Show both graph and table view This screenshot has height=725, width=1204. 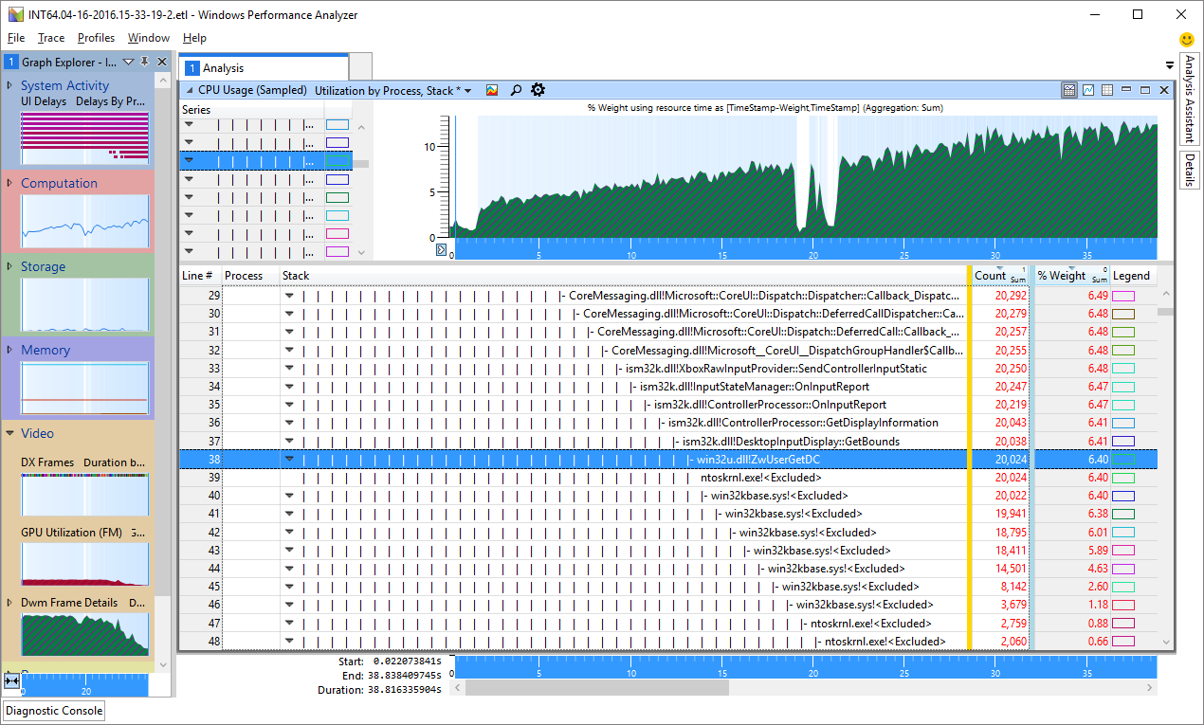pyautogui.click(x=1069, y=90)
